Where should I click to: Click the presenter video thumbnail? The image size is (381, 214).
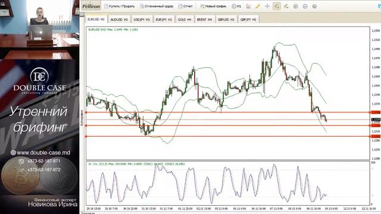click(x=40, y=30)
